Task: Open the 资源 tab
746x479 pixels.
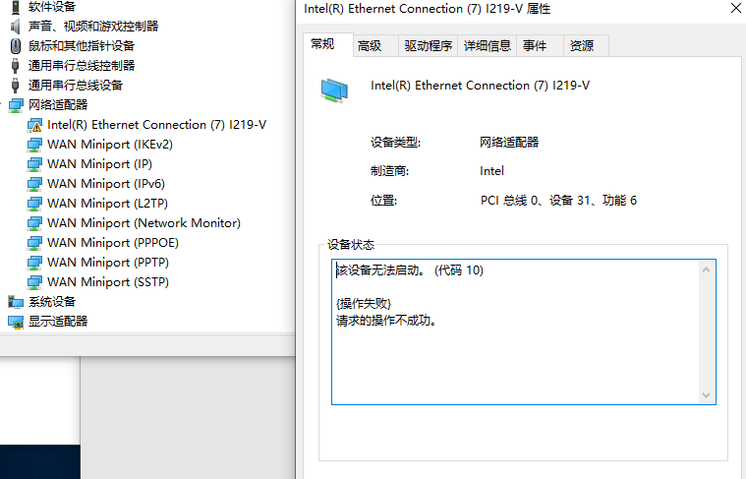Action: tap(582, 45)
